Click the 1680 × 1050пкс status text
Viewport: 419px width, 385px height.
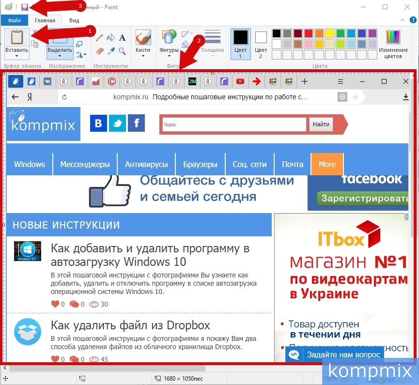click(183, 379)
